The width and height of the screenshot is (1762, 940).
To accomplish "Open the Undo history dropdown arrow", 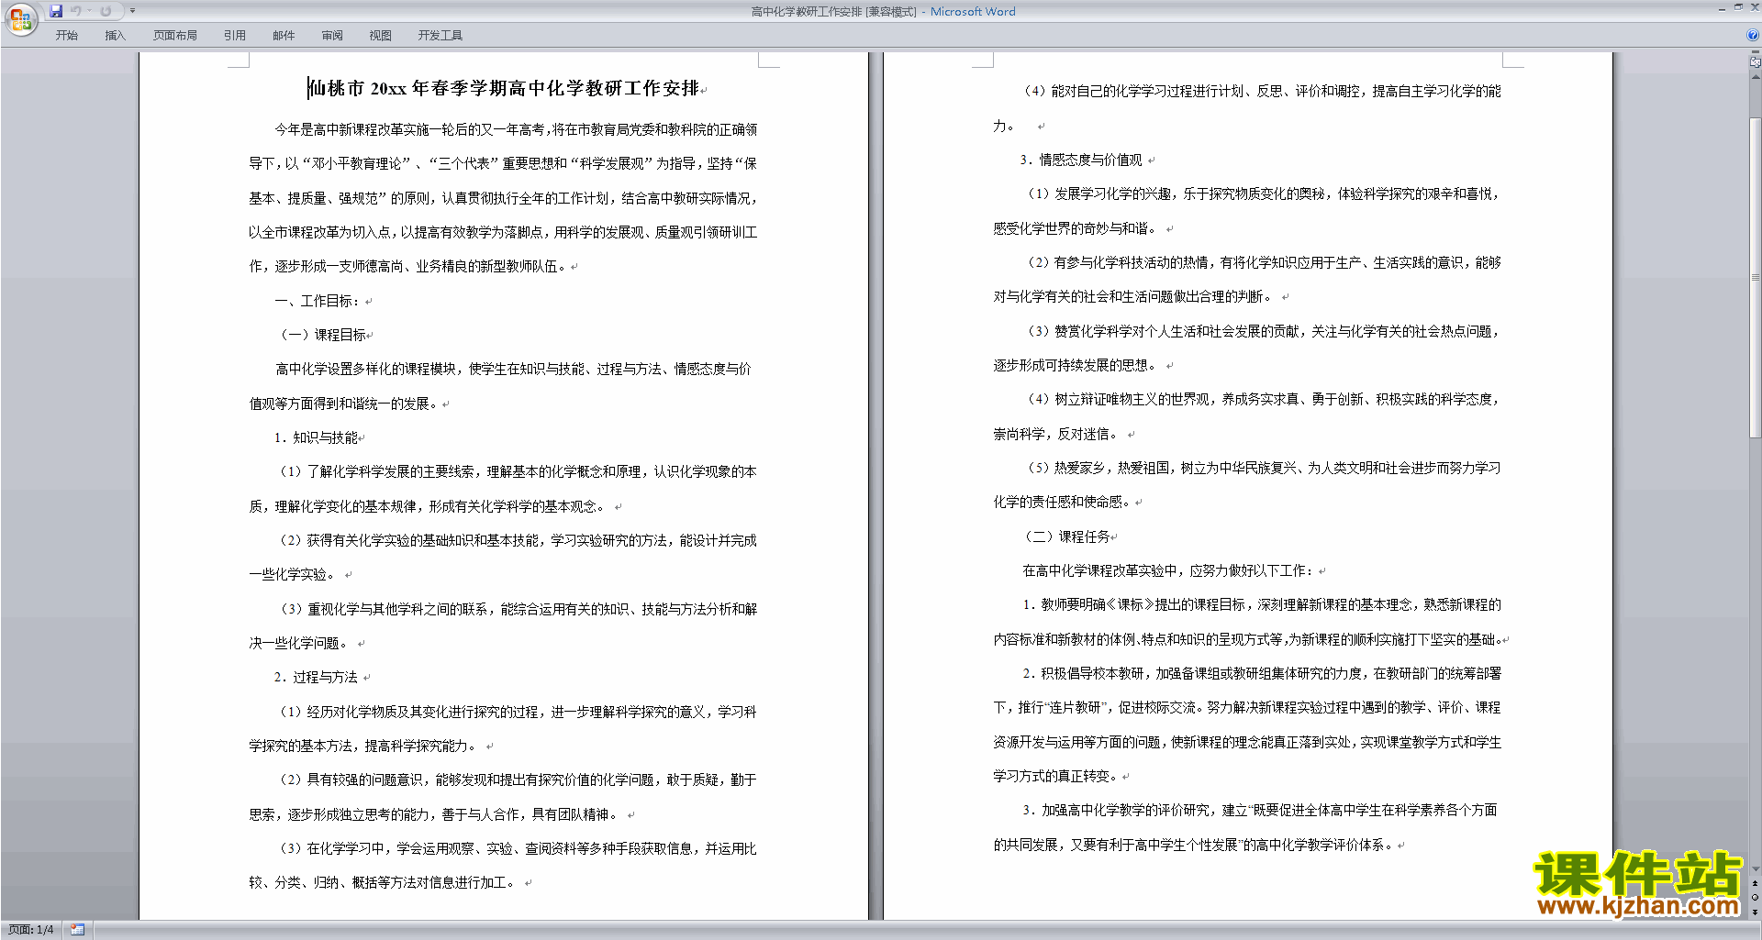I will click(89, 11).
